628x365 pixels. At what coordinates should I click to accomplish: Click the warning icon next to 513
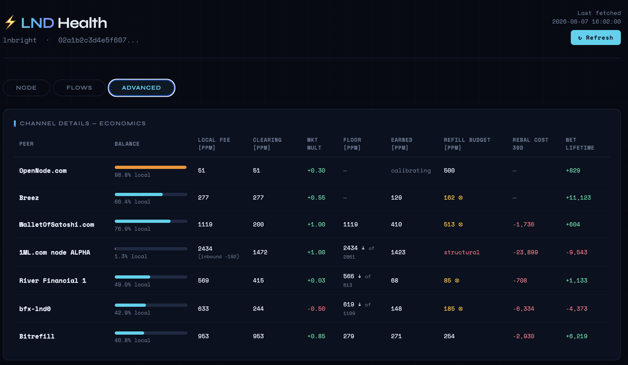[x=461, y=225]
